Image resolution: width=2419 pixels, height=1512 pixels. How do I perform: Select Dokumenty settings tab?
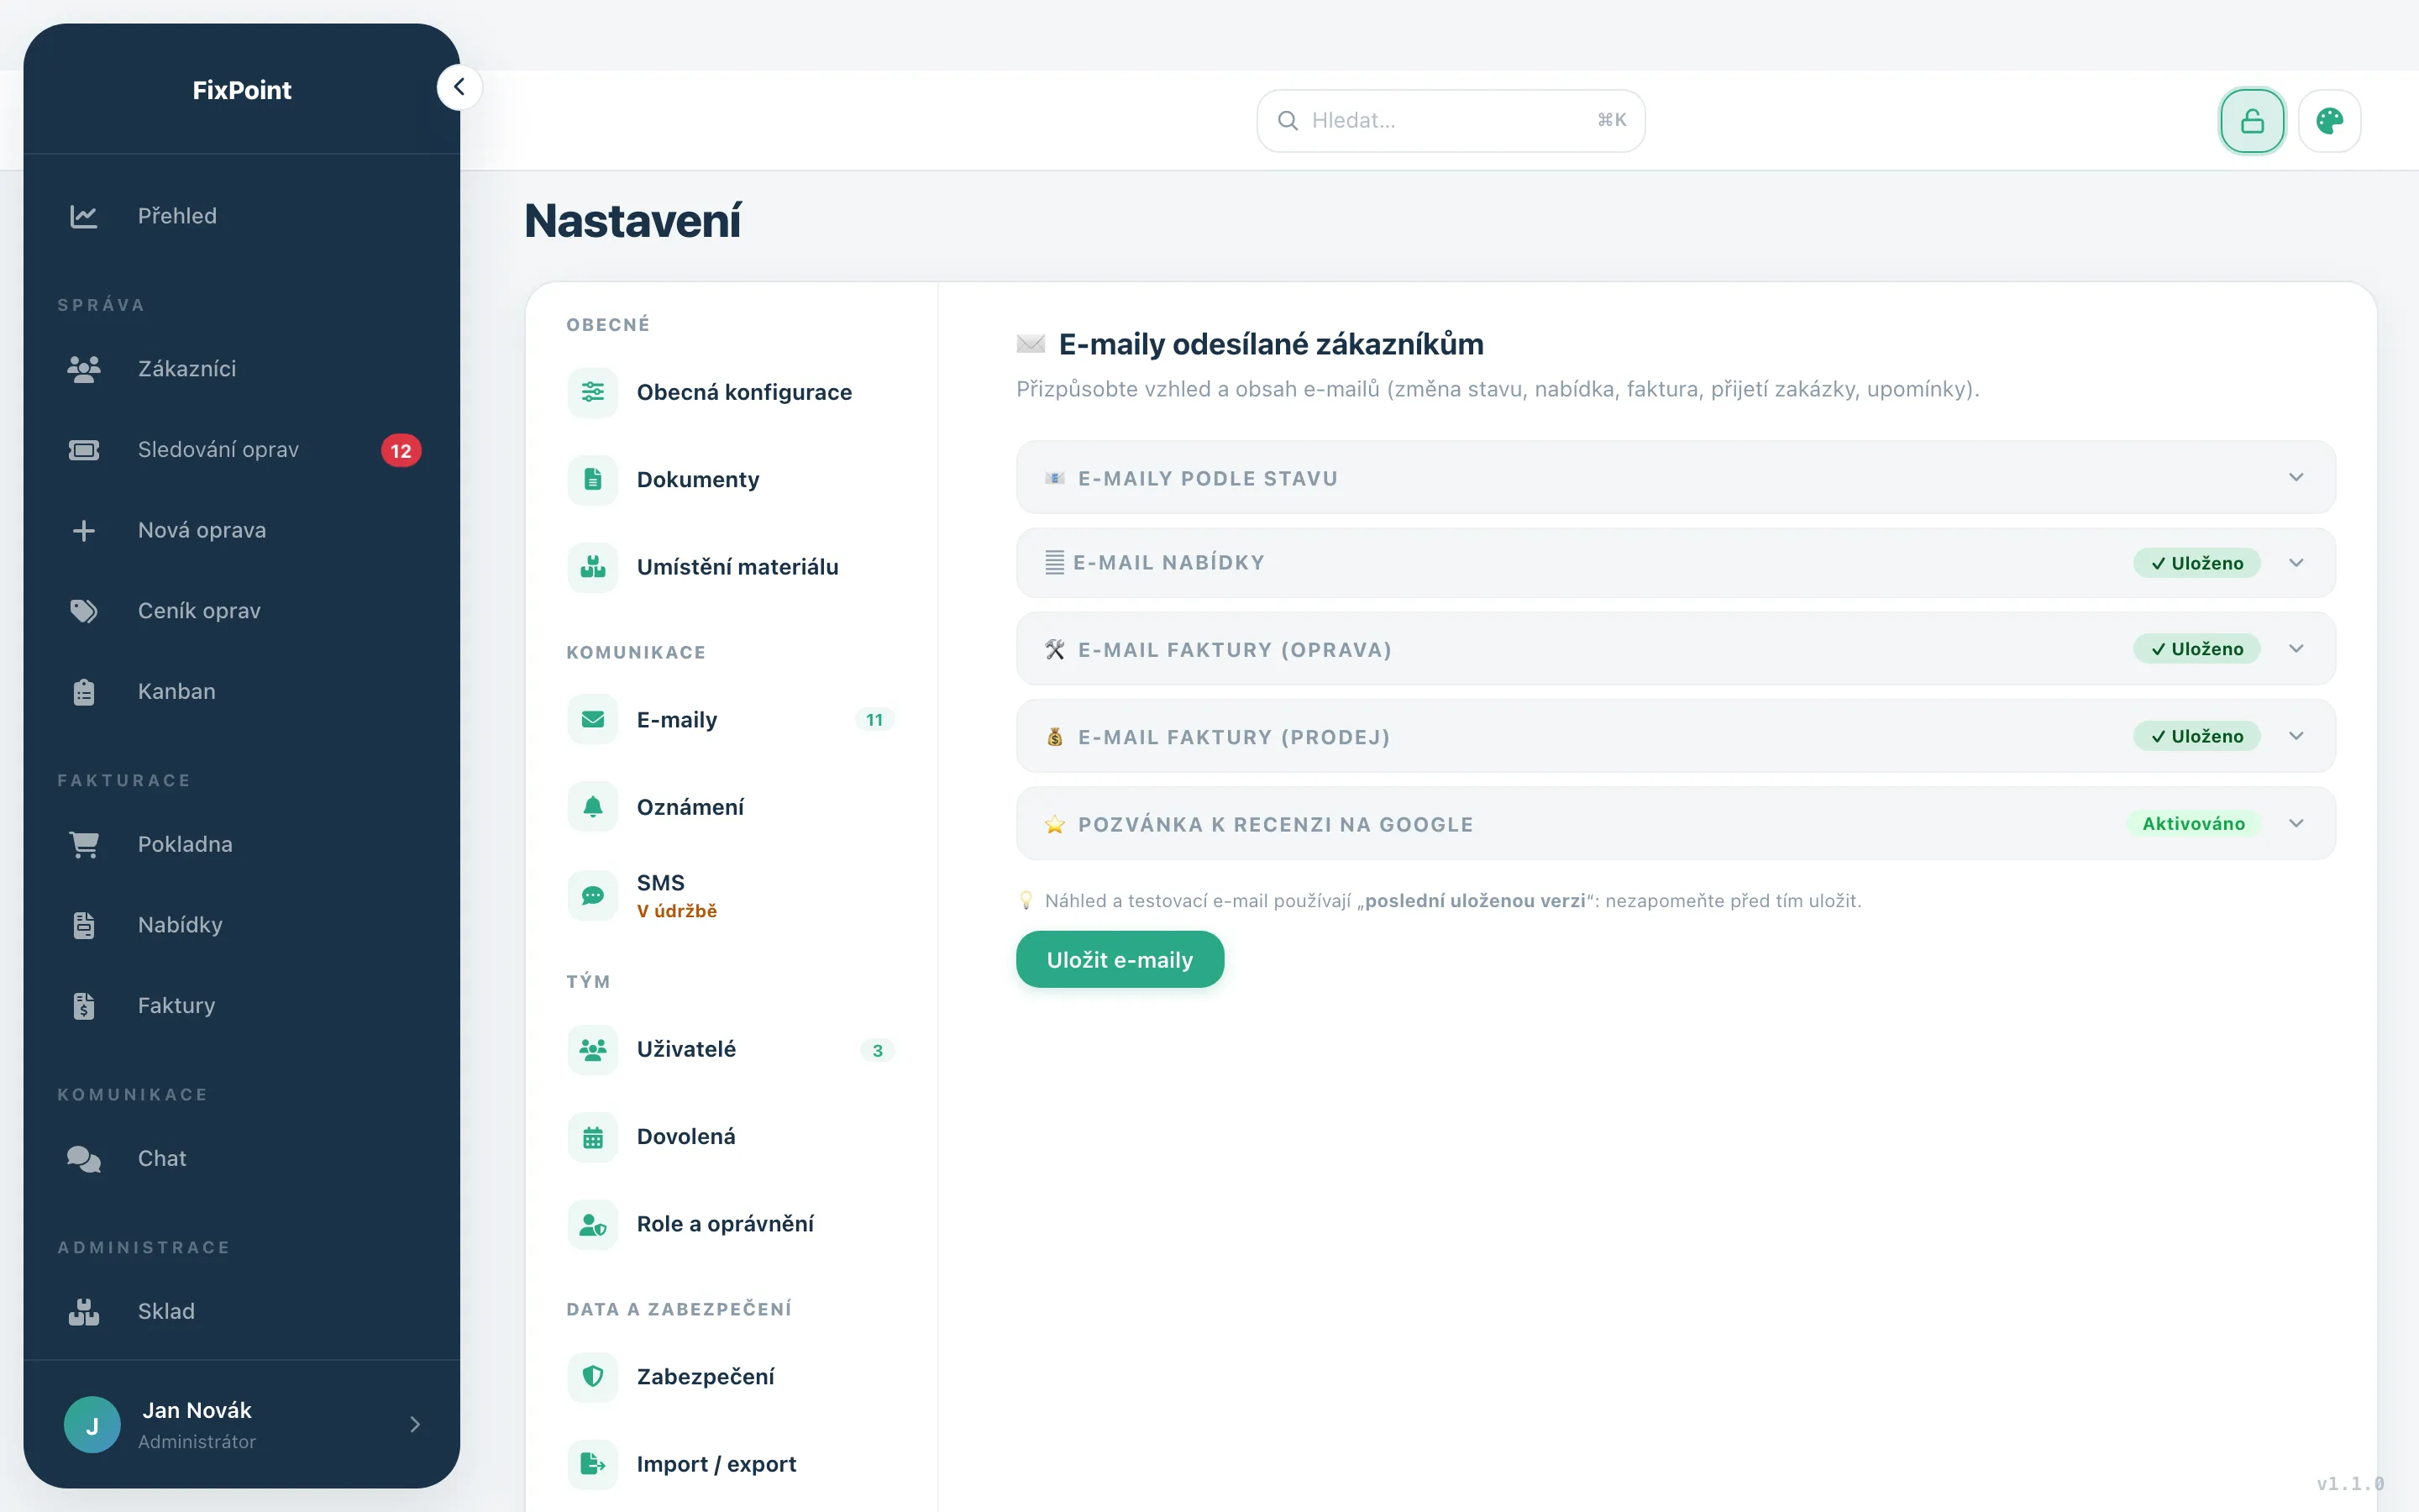pos(732,479)
